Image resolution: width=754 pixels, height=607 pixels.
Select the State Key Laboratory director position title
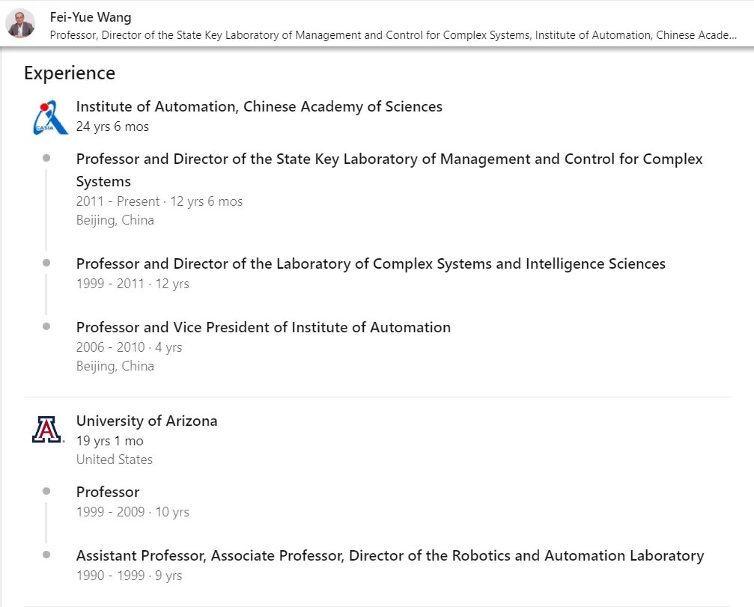pos(389,170)
